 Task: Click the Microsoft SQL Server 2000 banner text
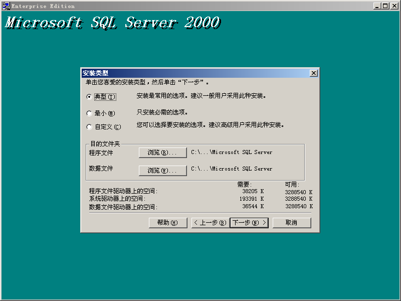(112, 23)
